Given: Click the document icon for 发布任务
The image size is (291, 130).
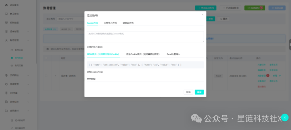Looking at the screenshot, I should pyautogui.click(x=7, y=102).
